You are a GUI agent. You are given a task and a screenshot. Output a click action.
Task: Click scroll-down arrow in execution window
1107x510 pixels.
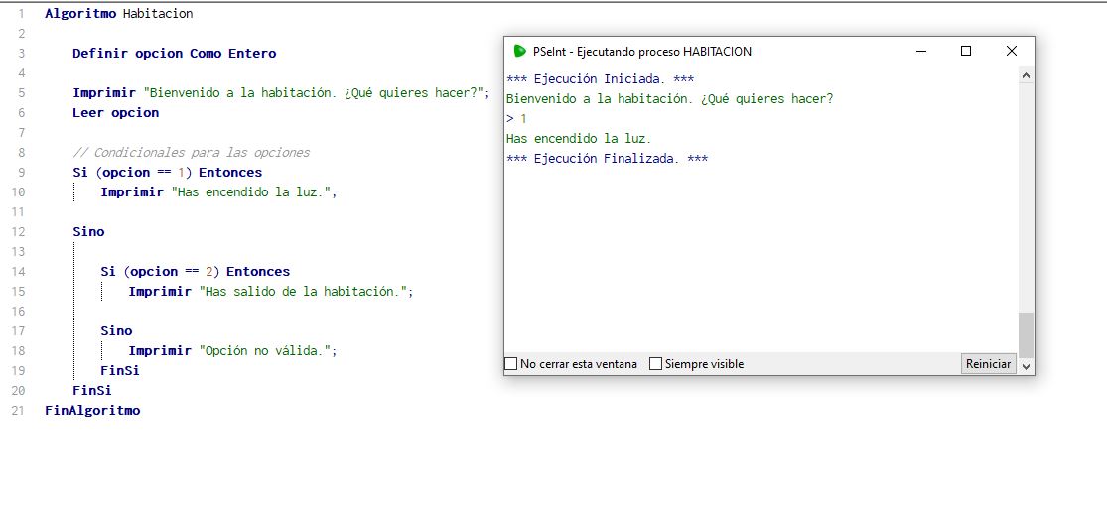[x=1027, y=366]
